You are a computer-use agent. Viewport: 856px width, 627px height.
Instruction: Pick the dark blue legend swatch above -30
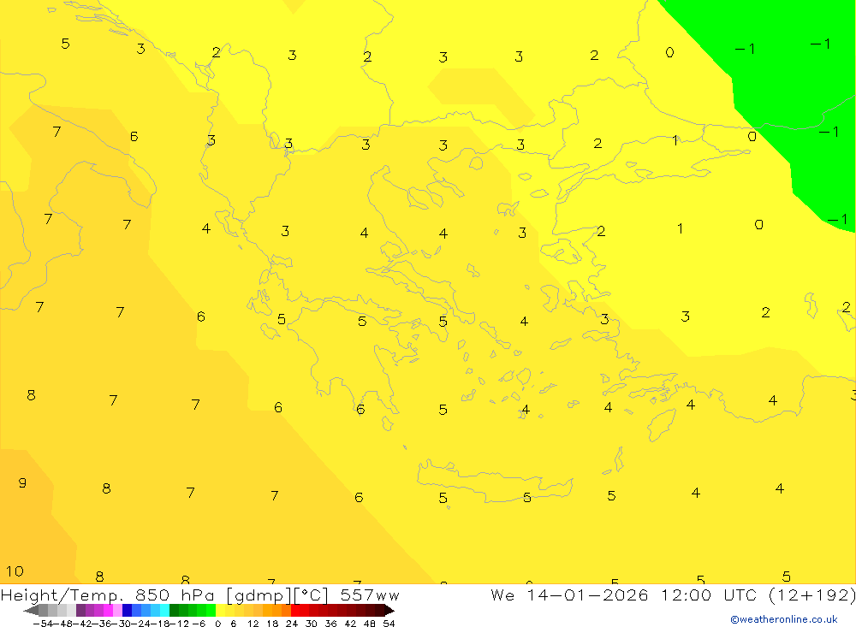click(x=127, y=611)
